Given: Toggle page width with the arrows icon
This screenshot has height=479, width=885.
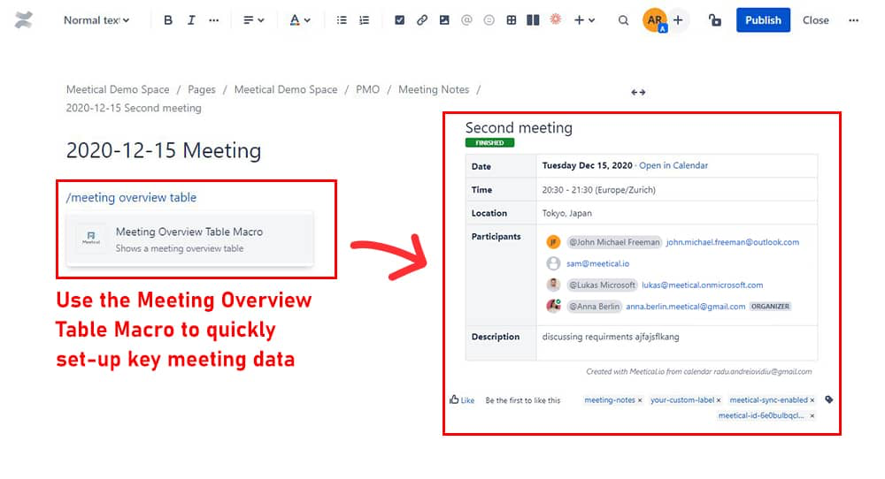Looking at the screenshot, I should pos(638,93).
